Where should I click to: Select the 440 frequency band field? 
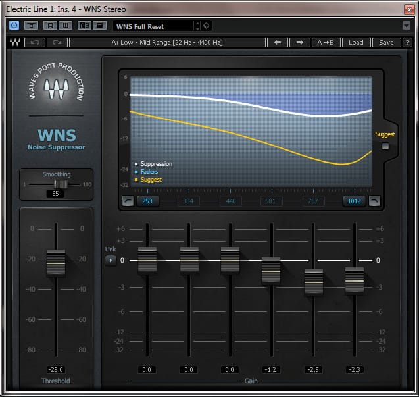231,201
